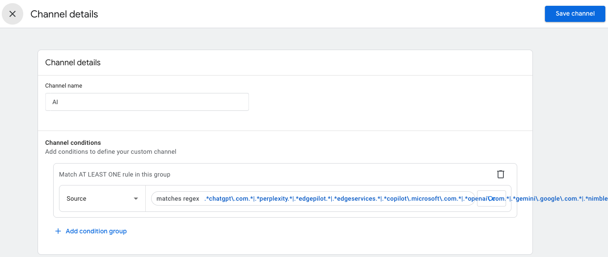608x257 pixels.
Task: Click the 'matches regex' condition operator
Action: [177, 198]
